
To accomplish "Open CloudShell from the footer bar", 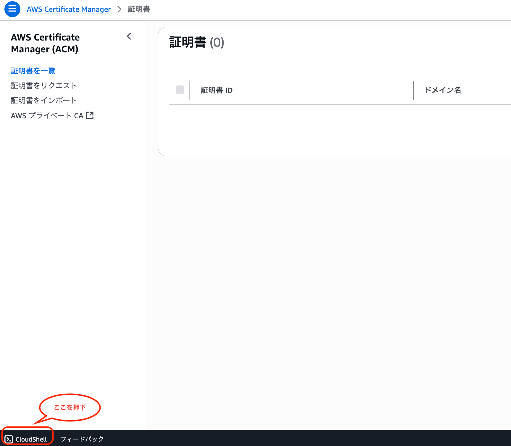I will click(26, 439).
